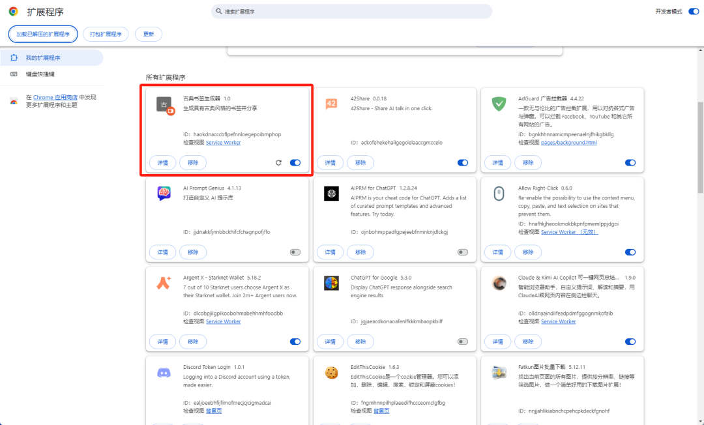
Task: Click the 古典书签生成器 extension icon
Action: pyautogui.click(x=165, y=106)
